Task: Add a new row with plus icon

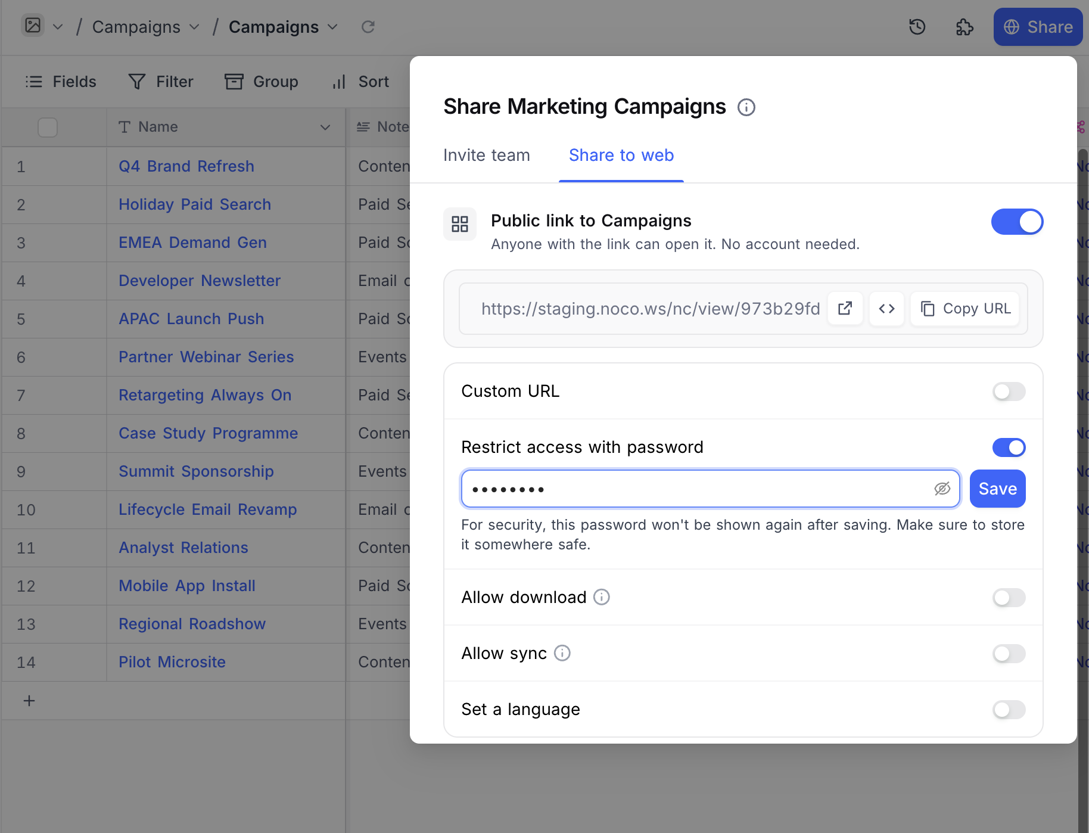Action: (x=29, y=701)
